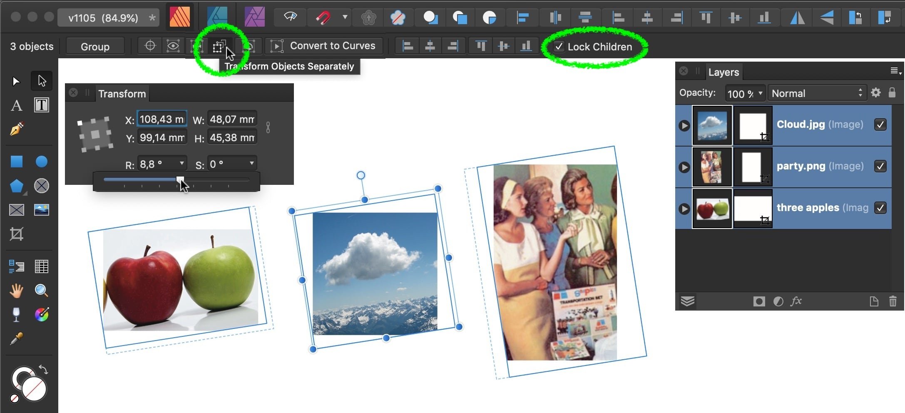Choose the Frame Text tool
This screenshot has height=413, width=905.
click(42, 105)
